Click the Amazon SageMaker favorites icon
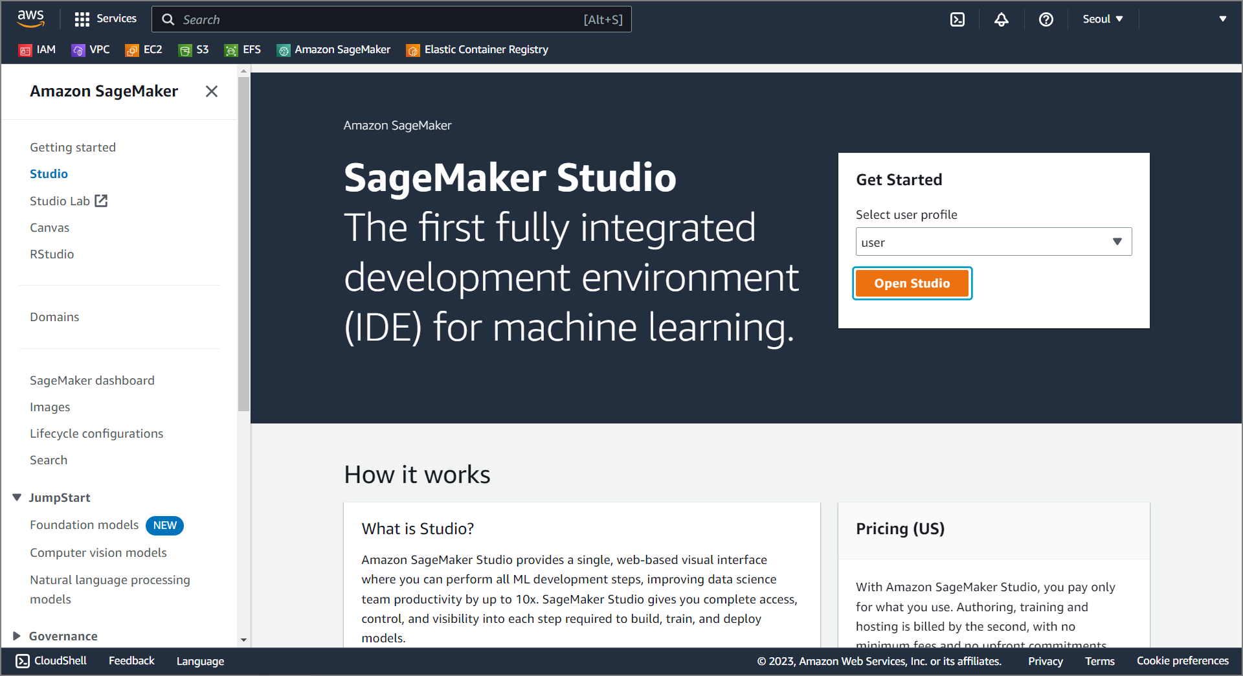The image size is (1243, 676). [x=283, y=51]
